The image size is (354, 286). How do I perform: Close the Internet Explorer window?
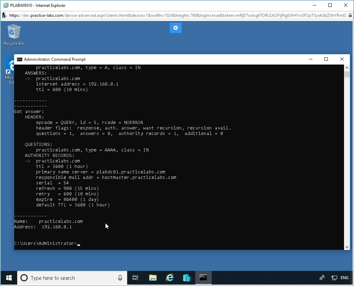[346, 5]
